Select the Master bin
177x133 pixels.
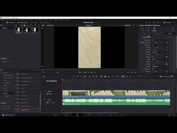point(5,28)
